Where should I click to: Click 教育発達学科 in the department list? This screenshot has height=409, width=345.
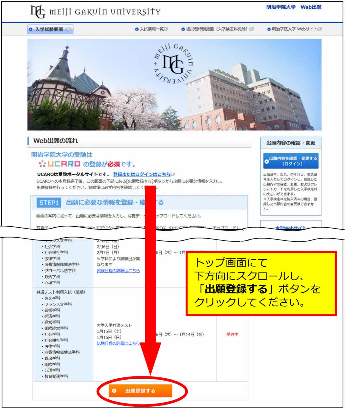(56, 376)
